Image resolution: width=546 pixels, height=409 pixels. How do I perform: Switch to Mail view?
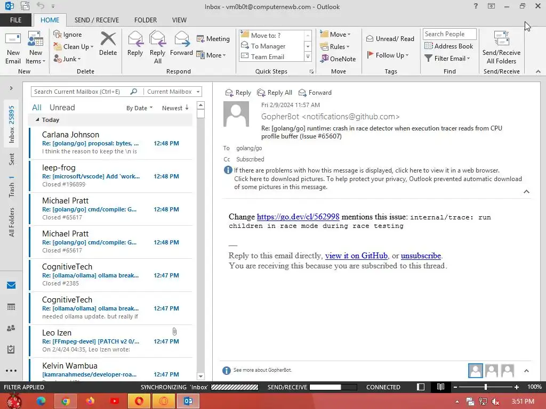(x=11, y=285)
